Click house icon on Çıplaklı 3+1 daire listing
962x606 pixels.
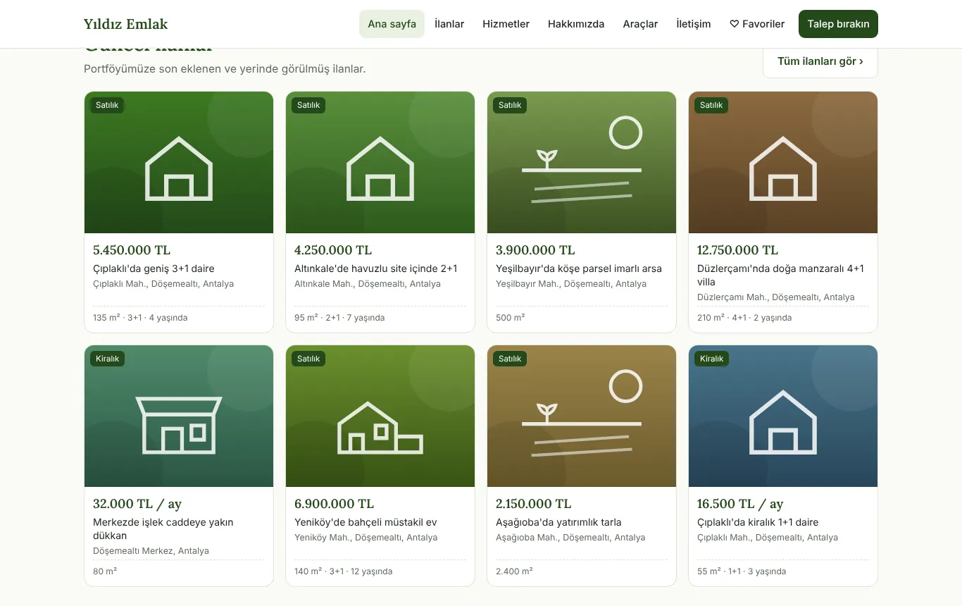point(179,168)
